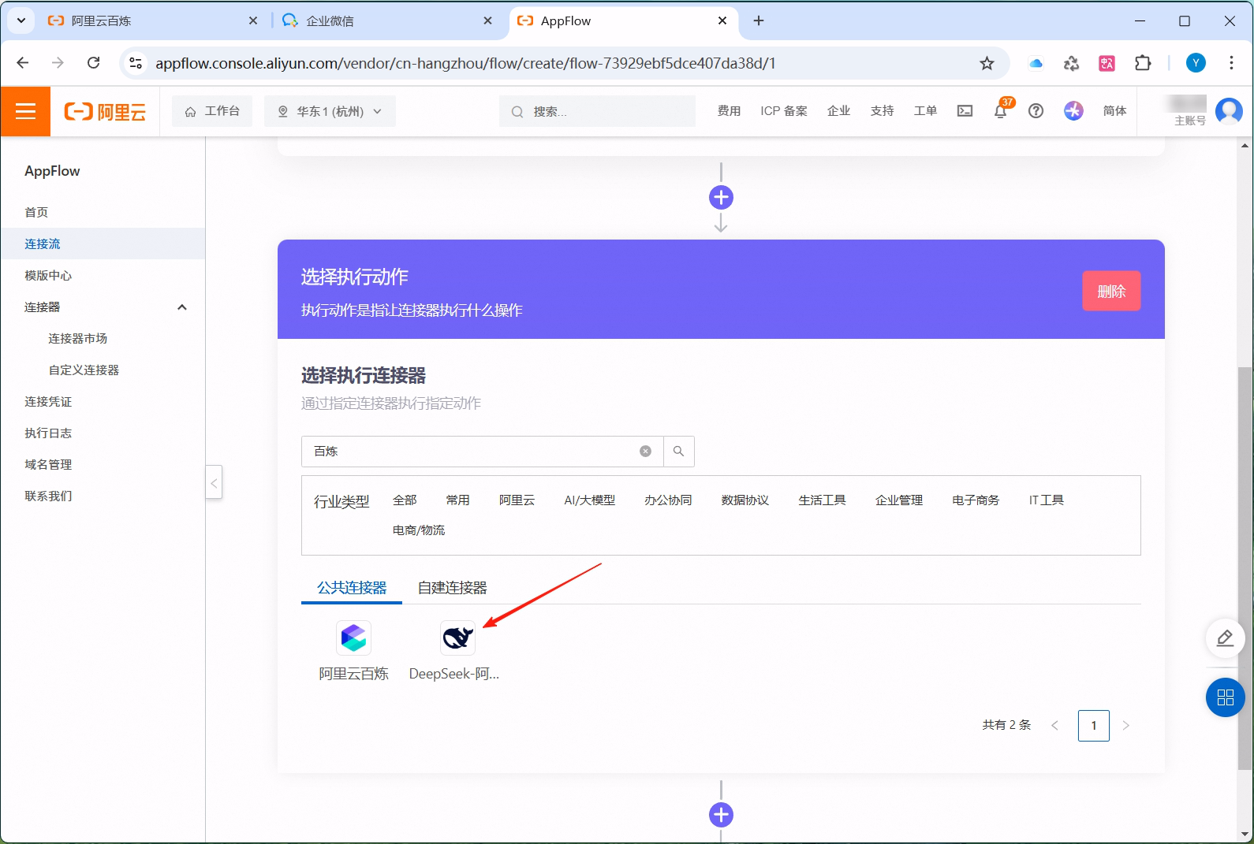The width and height of the screenshot is (1254, 844).
Task: Open the 工单 menu
Action: pyautogui.click(x=925, y=111)
